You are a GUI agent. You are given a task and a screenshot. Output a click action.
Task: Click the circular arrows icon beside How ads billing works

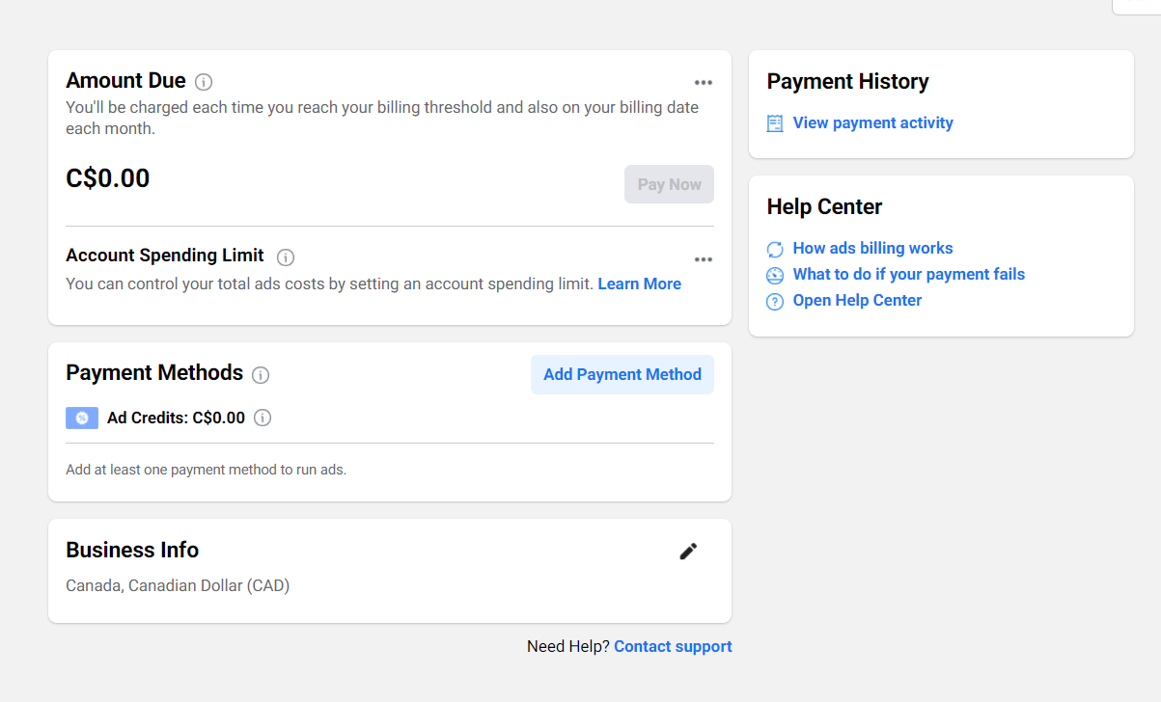(x=775, y=249)
